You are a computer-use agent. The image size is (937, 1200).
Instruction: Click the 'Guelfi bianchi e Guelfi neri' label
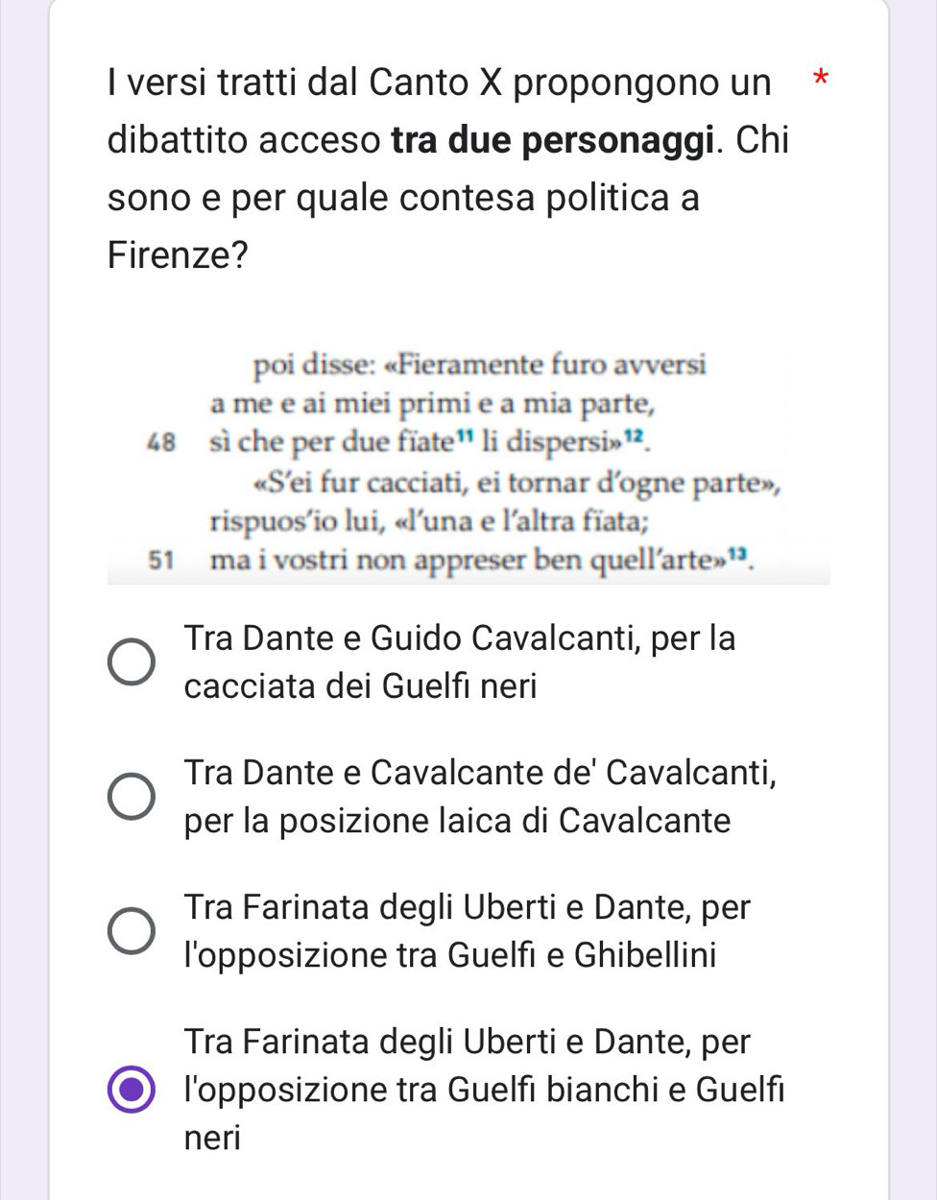click(x=484, y=1090)
